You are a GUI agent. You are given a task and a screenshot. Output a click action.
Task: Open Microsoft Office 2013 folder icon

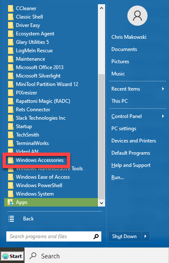11,67
